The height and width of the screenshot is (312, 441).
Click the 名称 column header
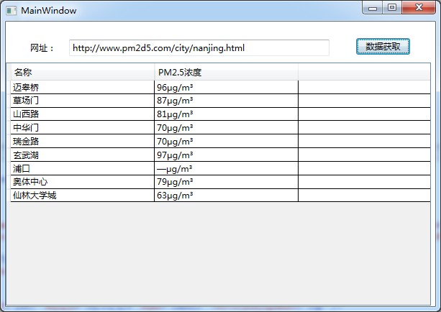coord(83,72)
